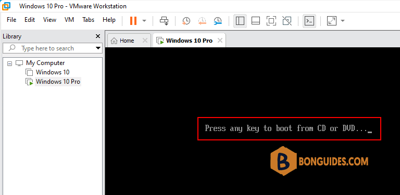Toggle the console view button

309,21
